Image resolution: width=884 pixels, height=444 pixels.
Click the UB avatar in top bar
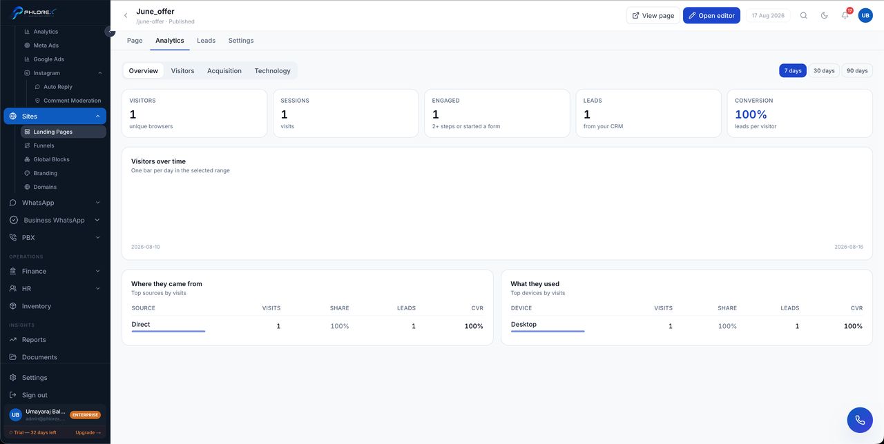(865, 15)
